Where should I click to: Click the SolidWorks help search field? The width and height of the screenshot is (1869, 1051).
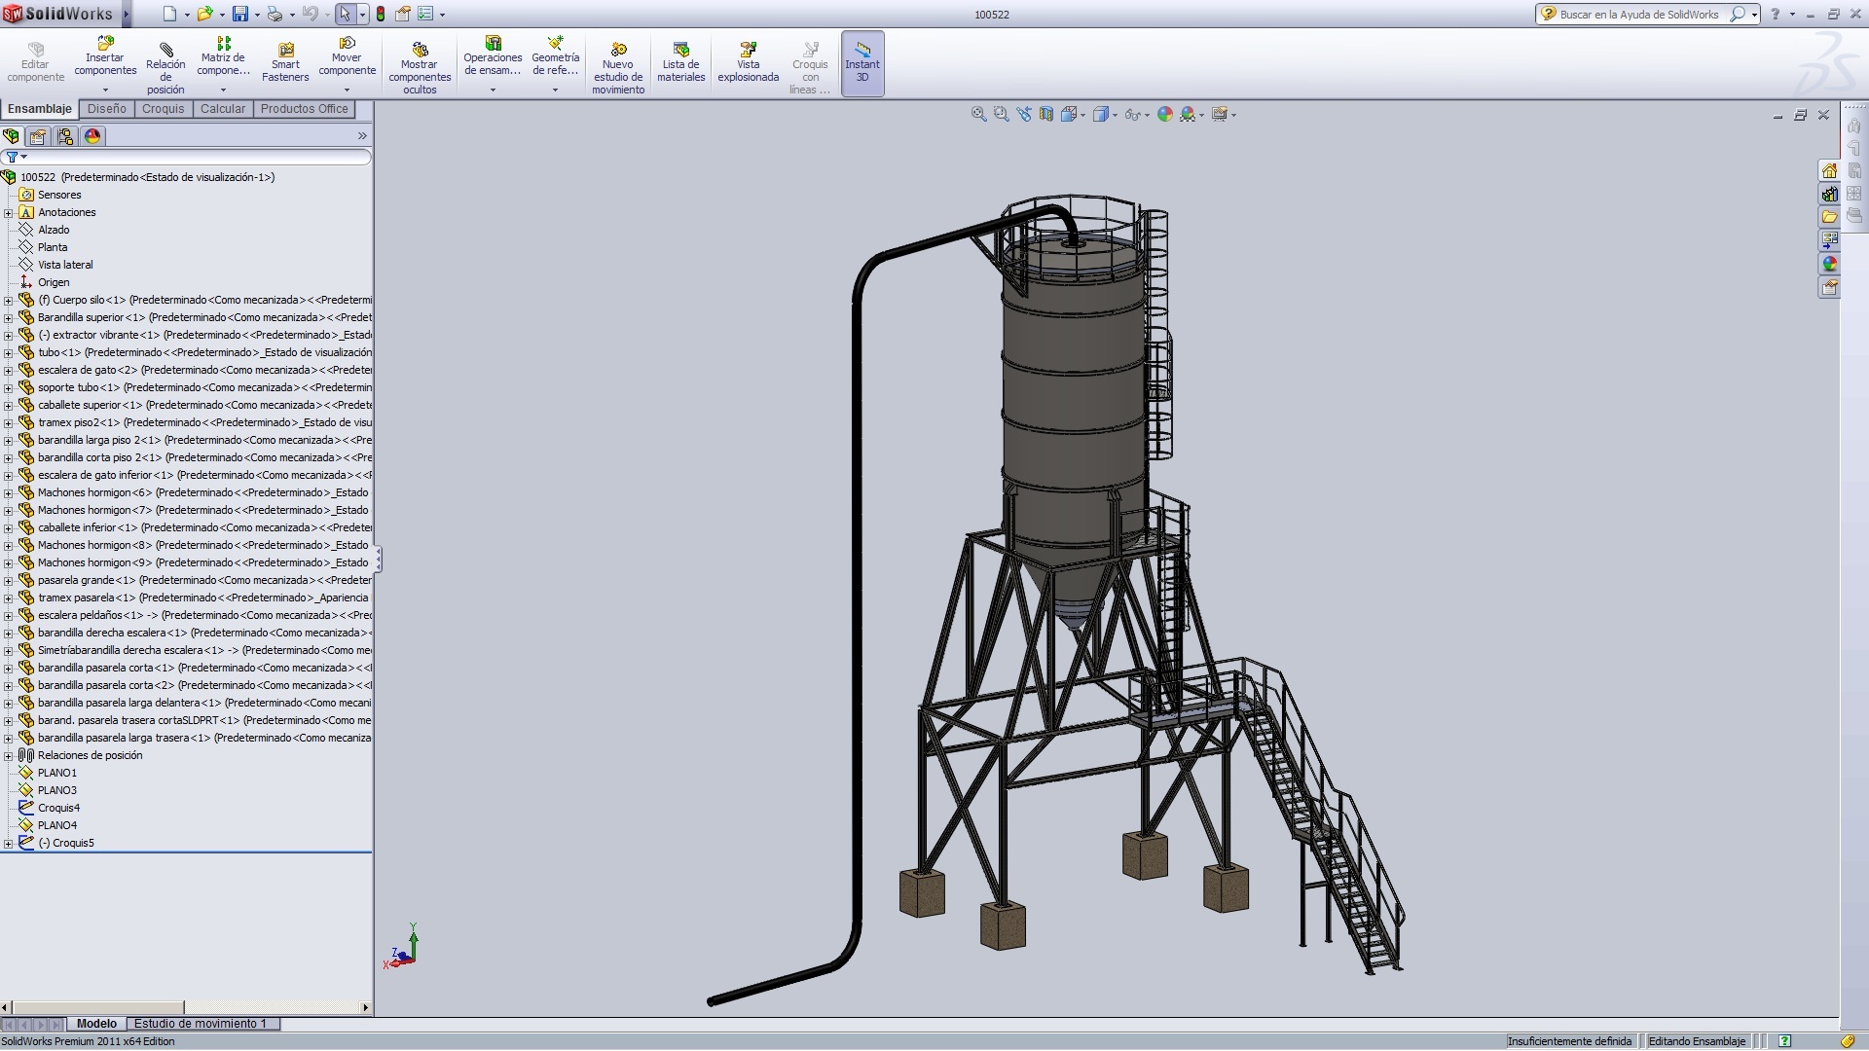tap(1640, 15)
